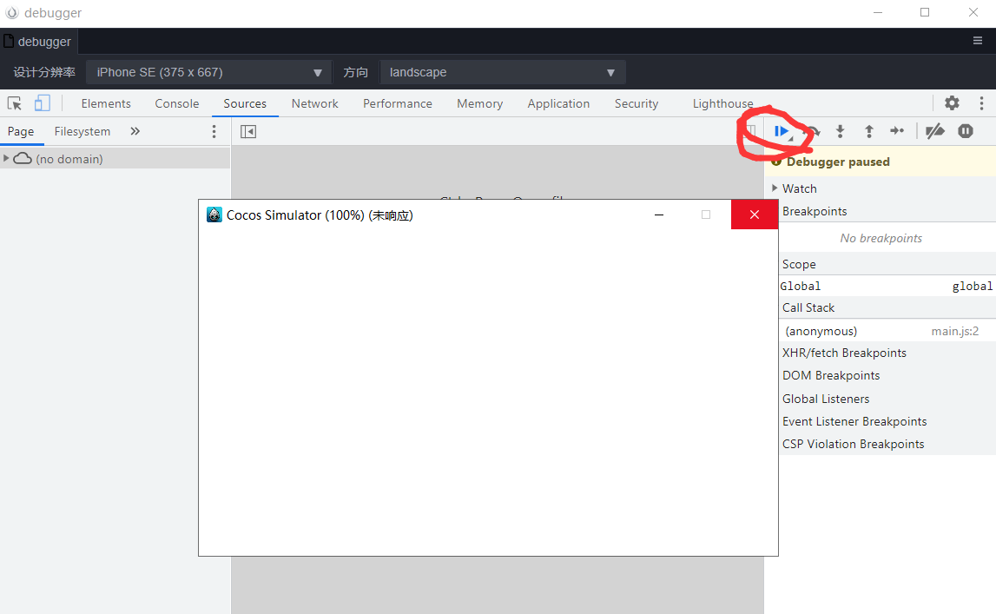The height and width of the screenshot is (614, 996).
Task: Switch to Filesystem navigator tab
Action: coord(82,131)
